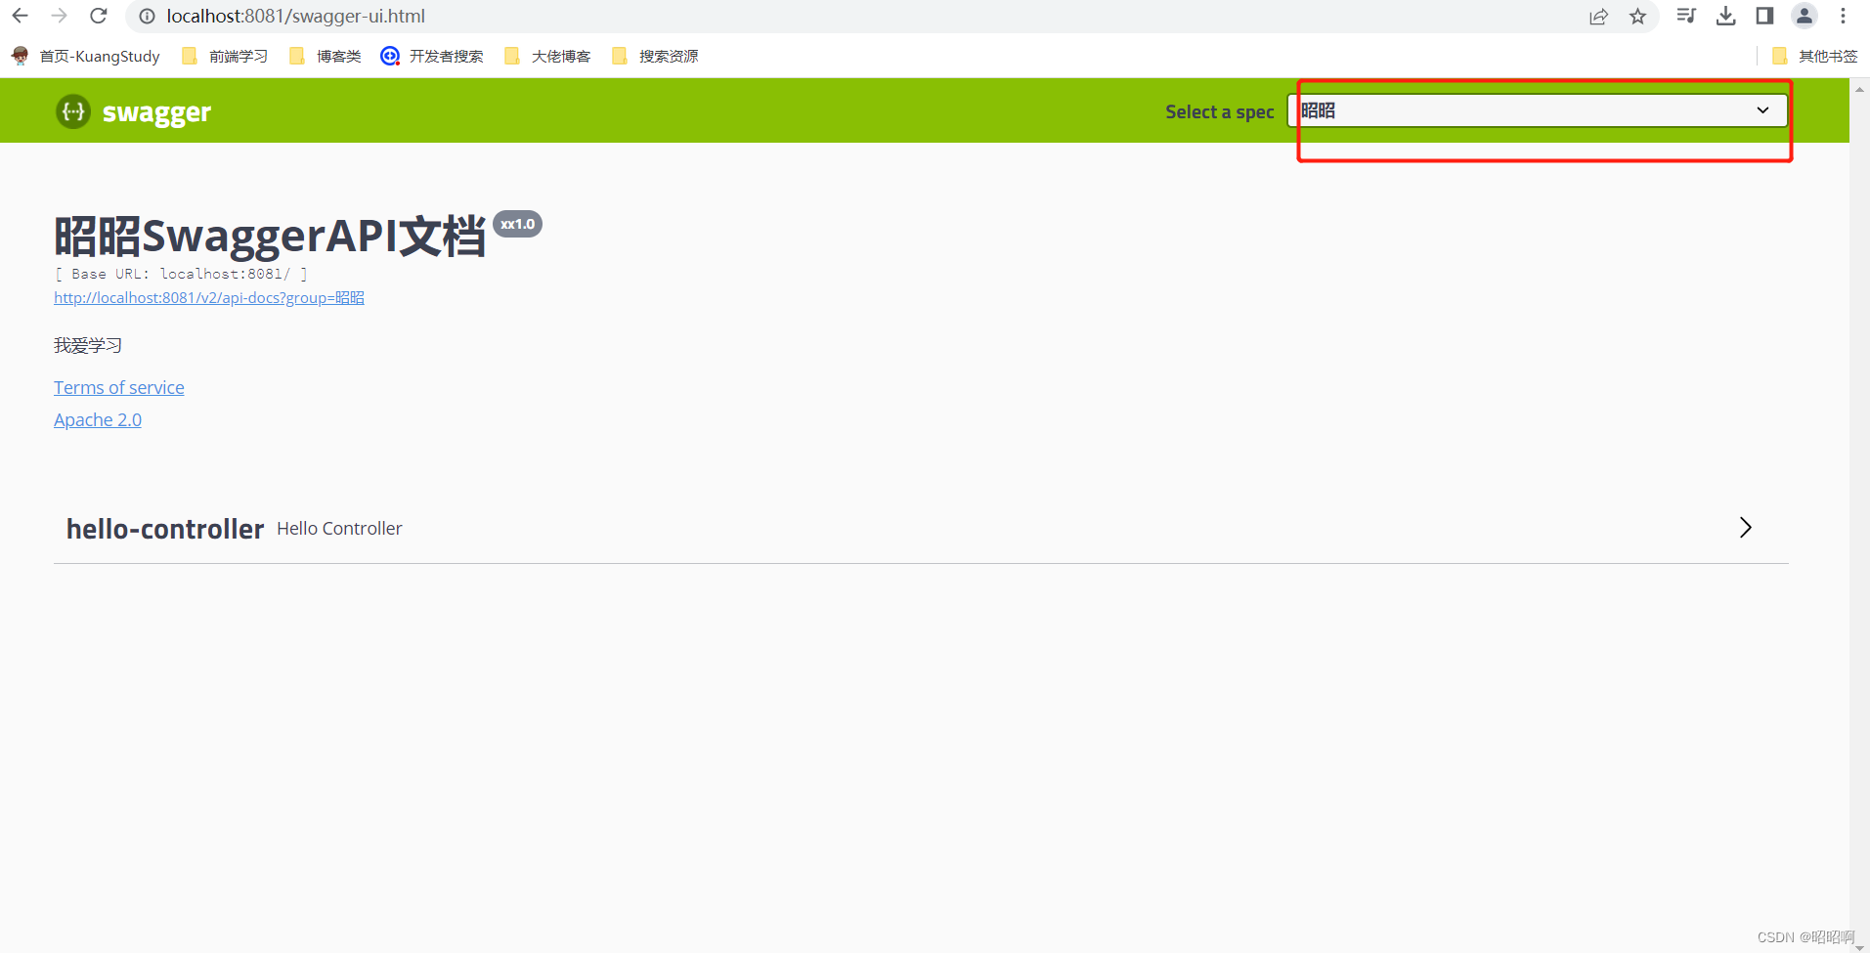This screenshot has height=953, width=1870.
Task: Click the site info icon in address bar
Action: coord(147,17)
